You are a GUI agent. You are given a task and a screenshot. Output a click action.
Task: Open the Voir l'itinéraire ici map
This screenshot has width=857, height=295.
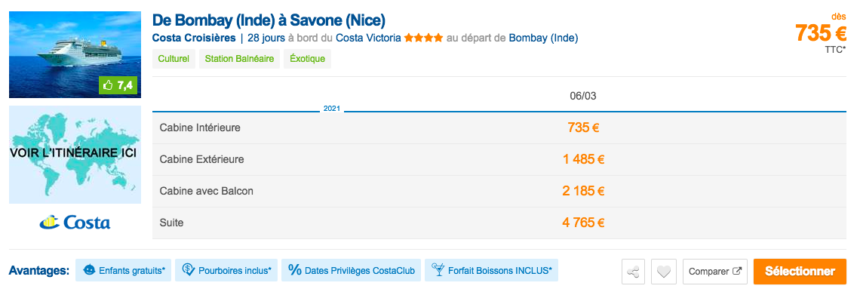click(75, 155)
